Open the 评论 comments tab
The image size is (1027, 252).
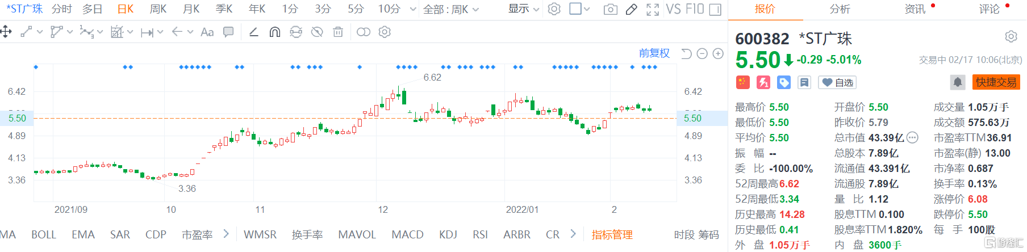tap(989, 9)
